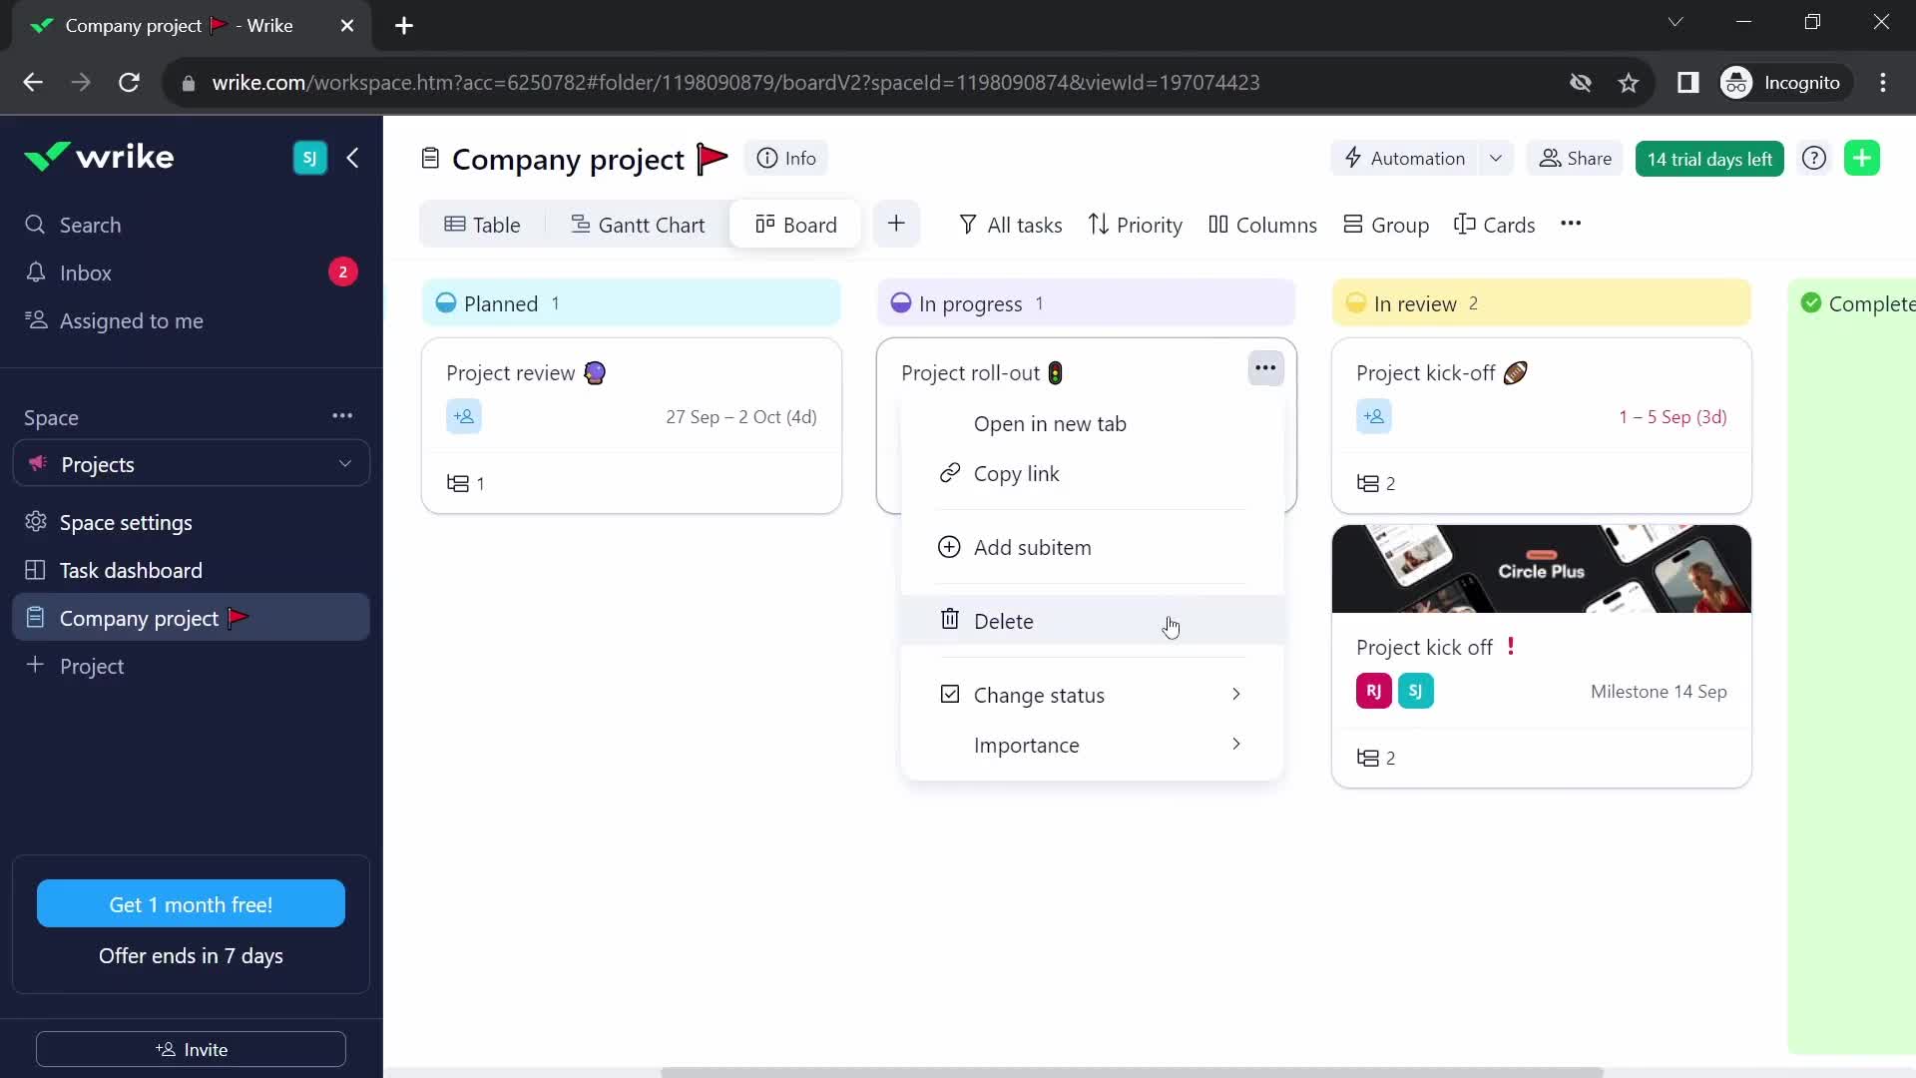This screenshot has width=1916, height=1078.
Task: Click the In review column header
Action: pyautogui.click(x=1541, y=303)
